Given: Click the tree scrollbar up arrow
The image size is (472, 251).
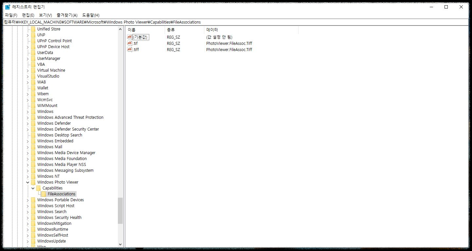Looking at the screenshot, I should [120, 29].
